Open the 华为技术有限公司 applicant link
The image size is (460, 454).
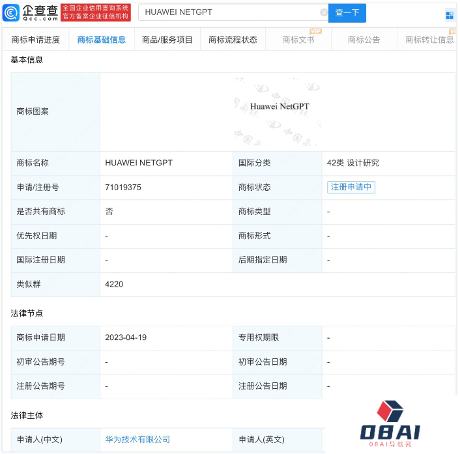click(137, 439)
